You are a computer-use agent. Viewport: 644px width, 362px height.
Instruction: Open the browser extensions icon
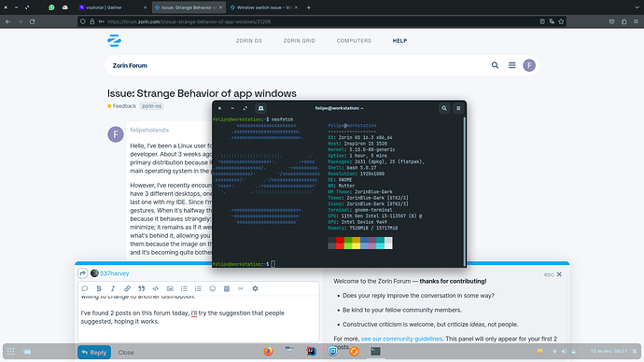point(623,21)
